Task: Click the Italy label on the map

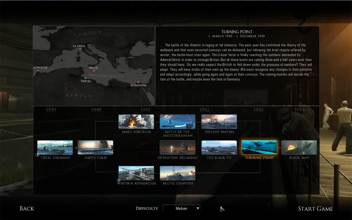Action: tap(89, 52)
